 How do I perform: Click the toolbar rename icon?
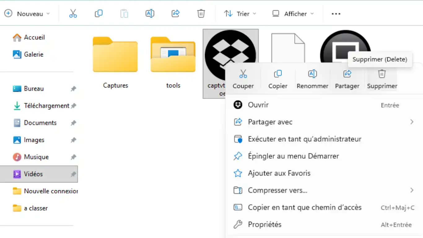(150, 14)
